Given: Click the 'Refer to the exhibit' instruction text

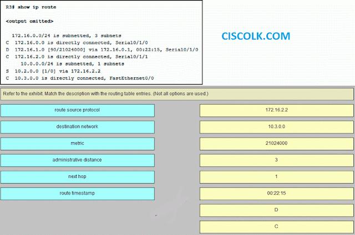Looking at the screenshot, I should pos(106,93).
